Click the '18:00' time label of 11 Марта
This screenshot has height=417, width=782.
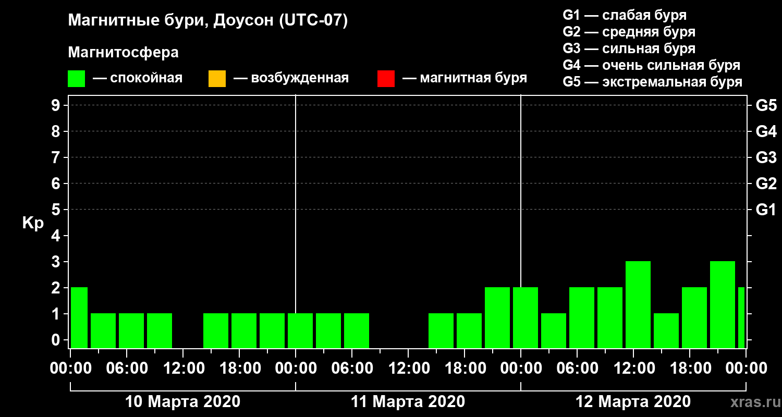465,368
